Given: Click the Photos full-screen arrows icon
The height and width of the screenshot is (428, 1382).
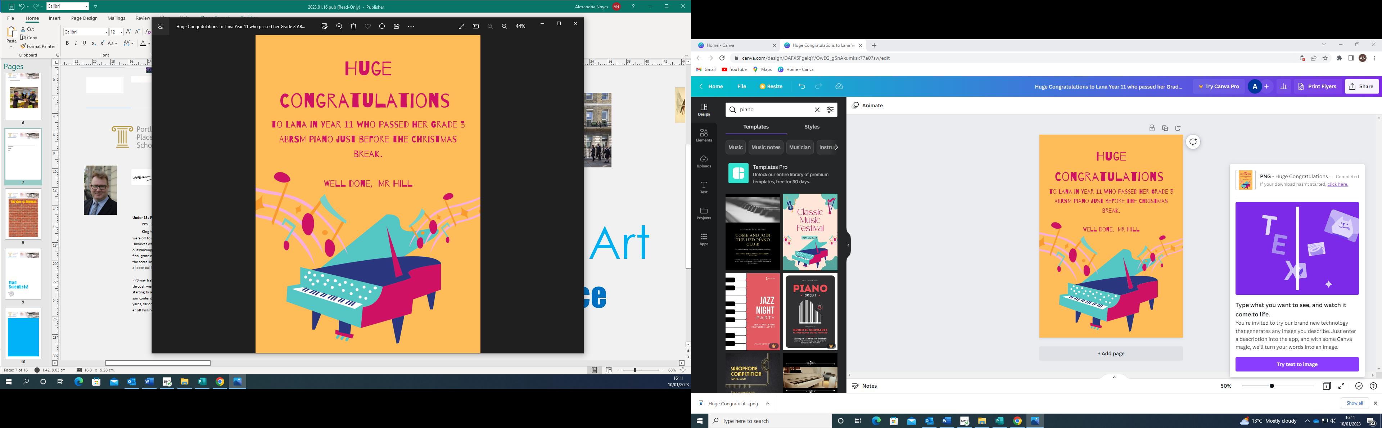Looking at the screenshot, I should 461,26.
